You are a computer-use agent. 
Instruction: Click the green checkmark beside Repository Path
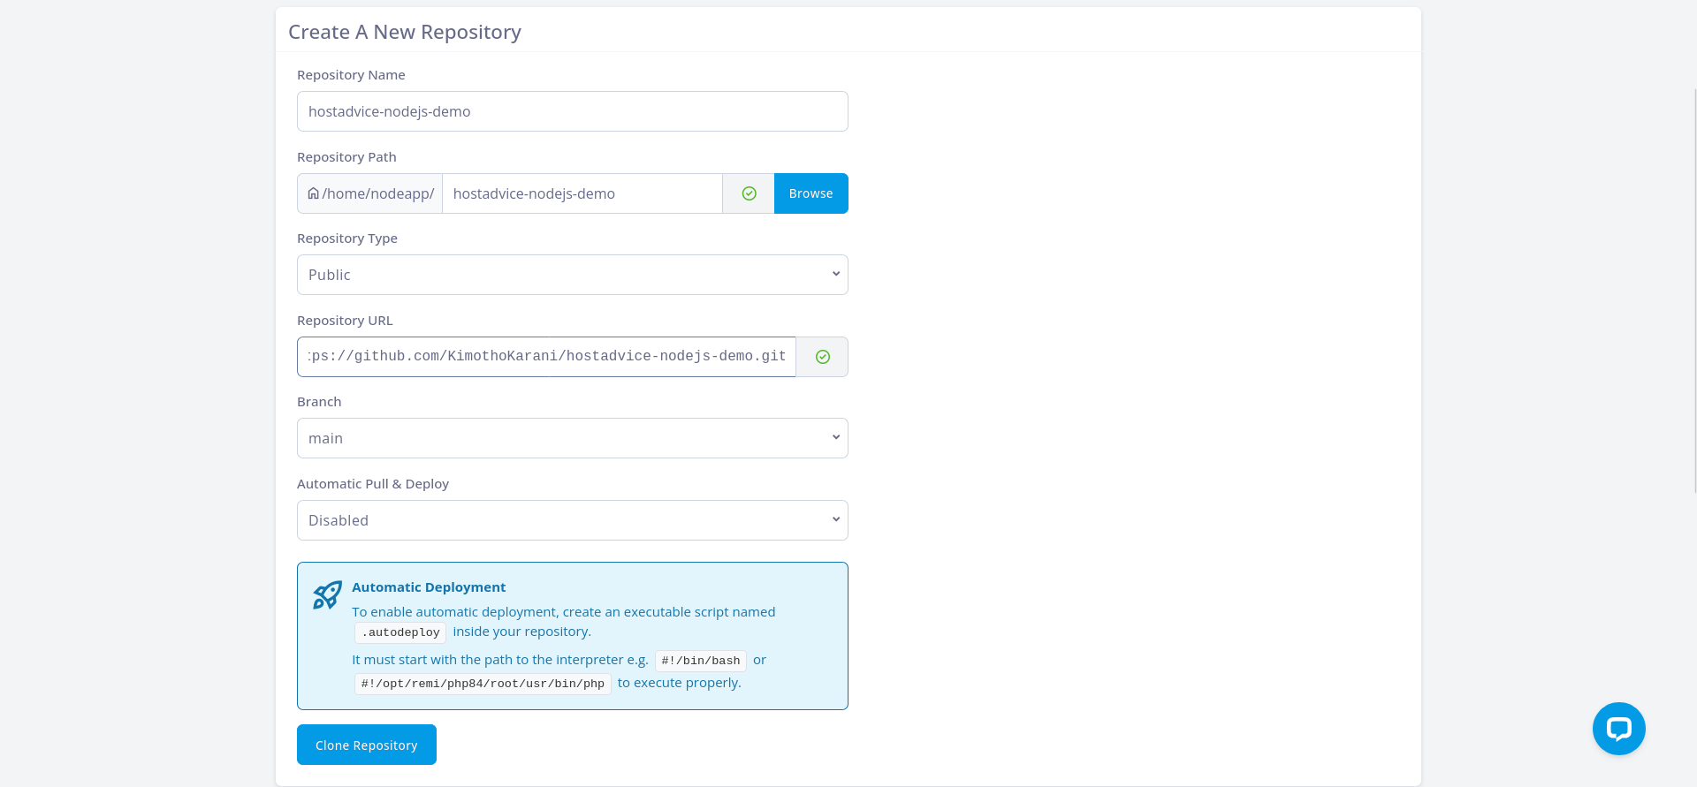click(x=749, y=193)
